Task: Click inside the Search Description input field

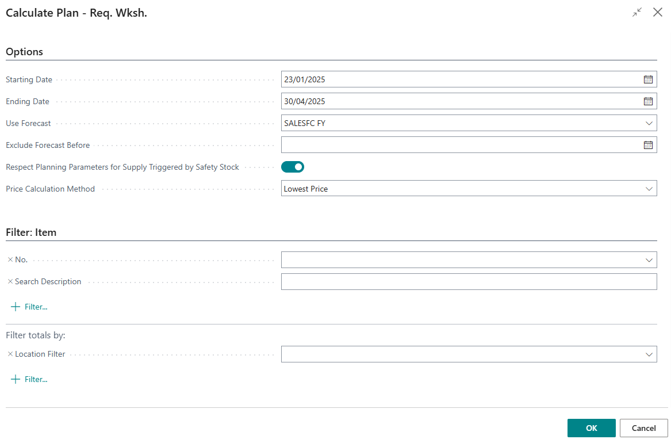Action: coord(469,281)
